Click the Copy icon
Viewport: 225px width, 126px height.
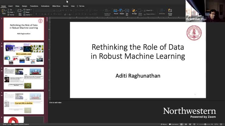(10, 12)
